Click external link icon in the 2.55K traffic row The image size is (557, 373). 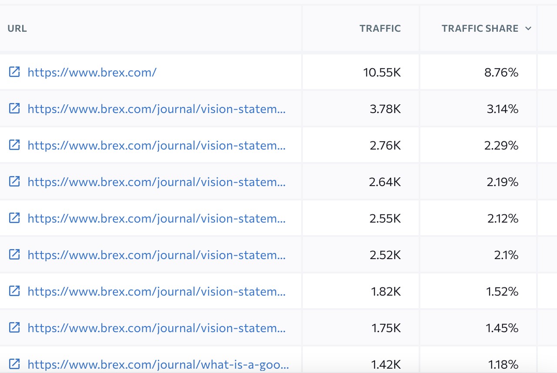point(14,218)
